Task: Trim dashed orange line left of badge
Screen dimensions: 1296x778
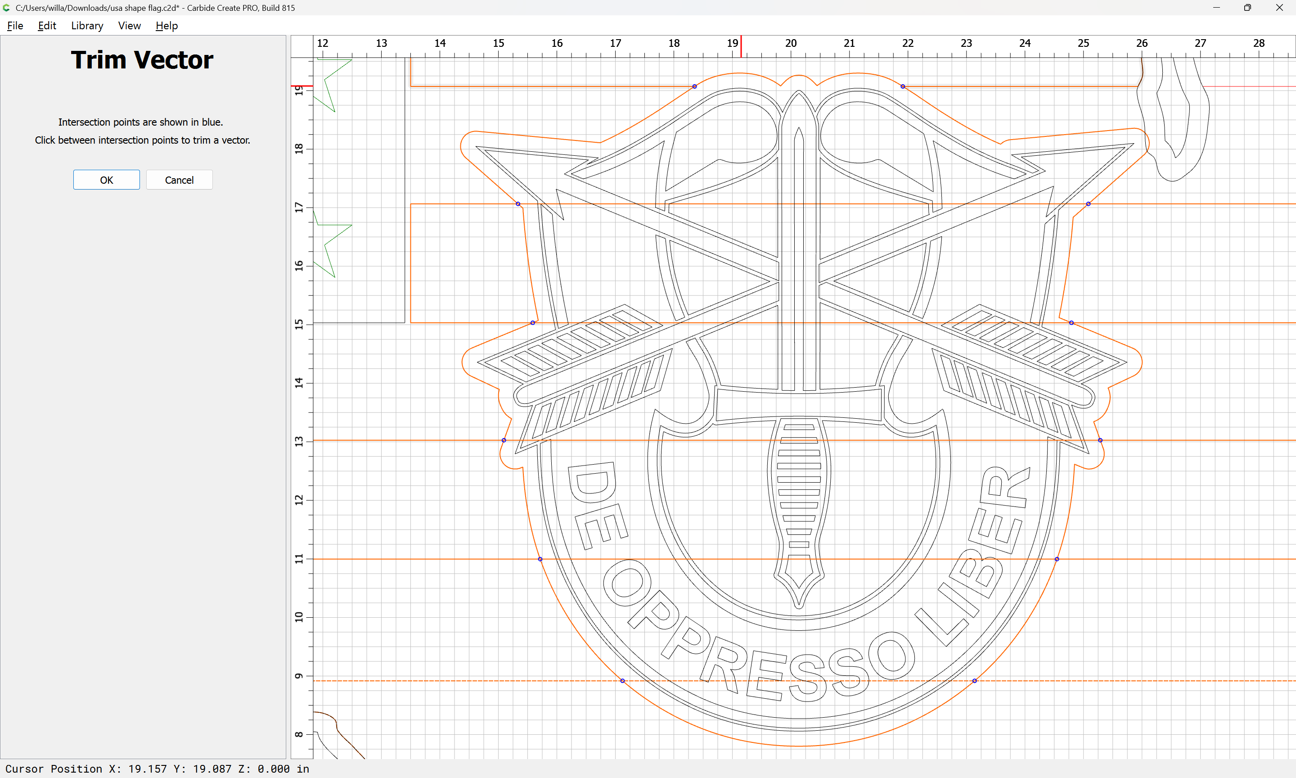Action: click(x=466, y=680)
